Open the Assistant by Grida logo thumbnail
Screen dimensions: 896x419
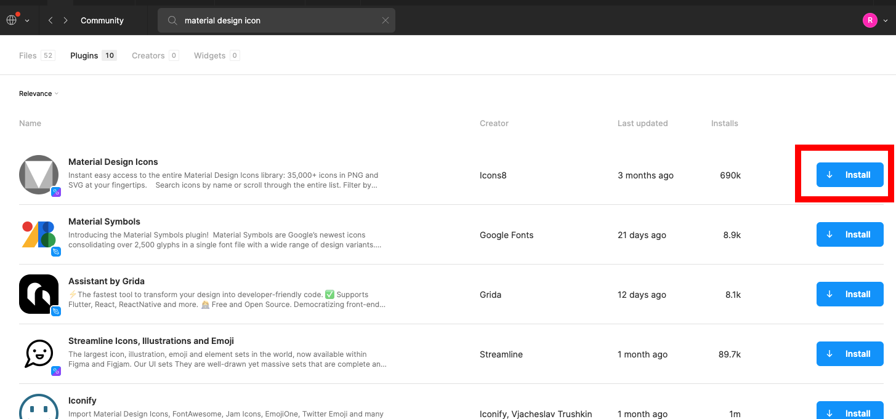coord(39,294)
